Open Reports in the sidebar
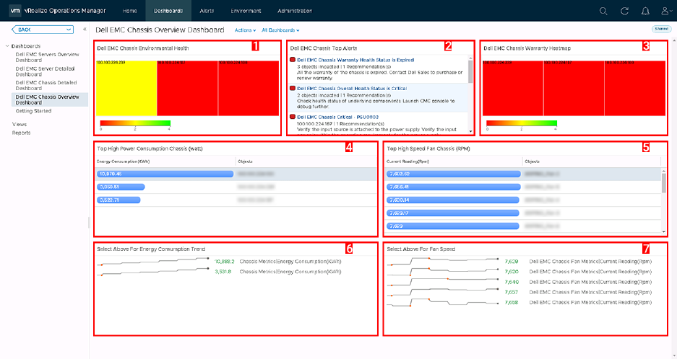 click(21, 133)
